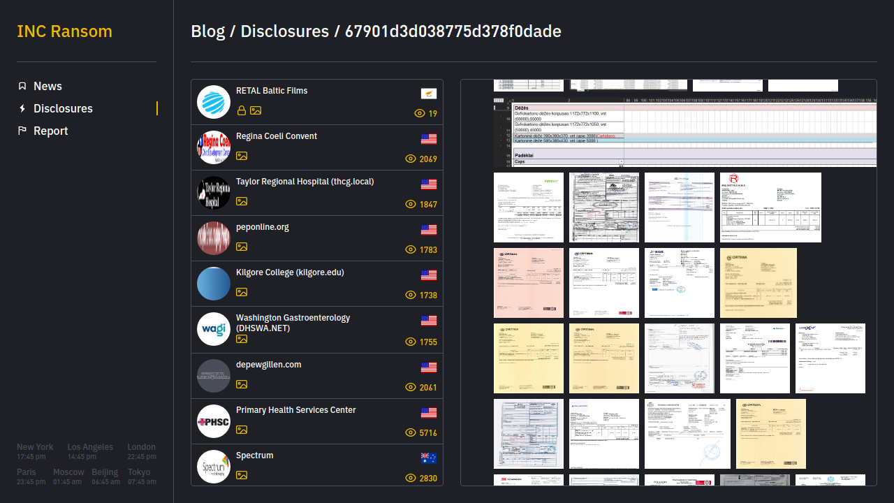Click the flag icon beside Report

22,131
